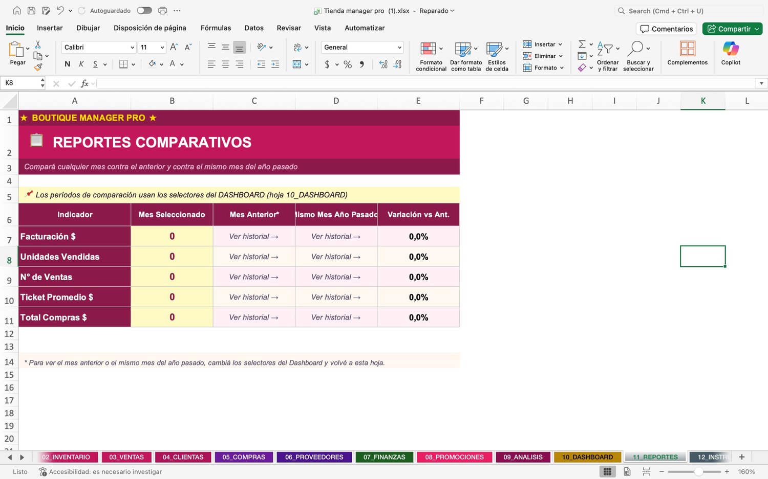The image size is (768, 479).
Task: Align text to the left
Action: point(211,64)
